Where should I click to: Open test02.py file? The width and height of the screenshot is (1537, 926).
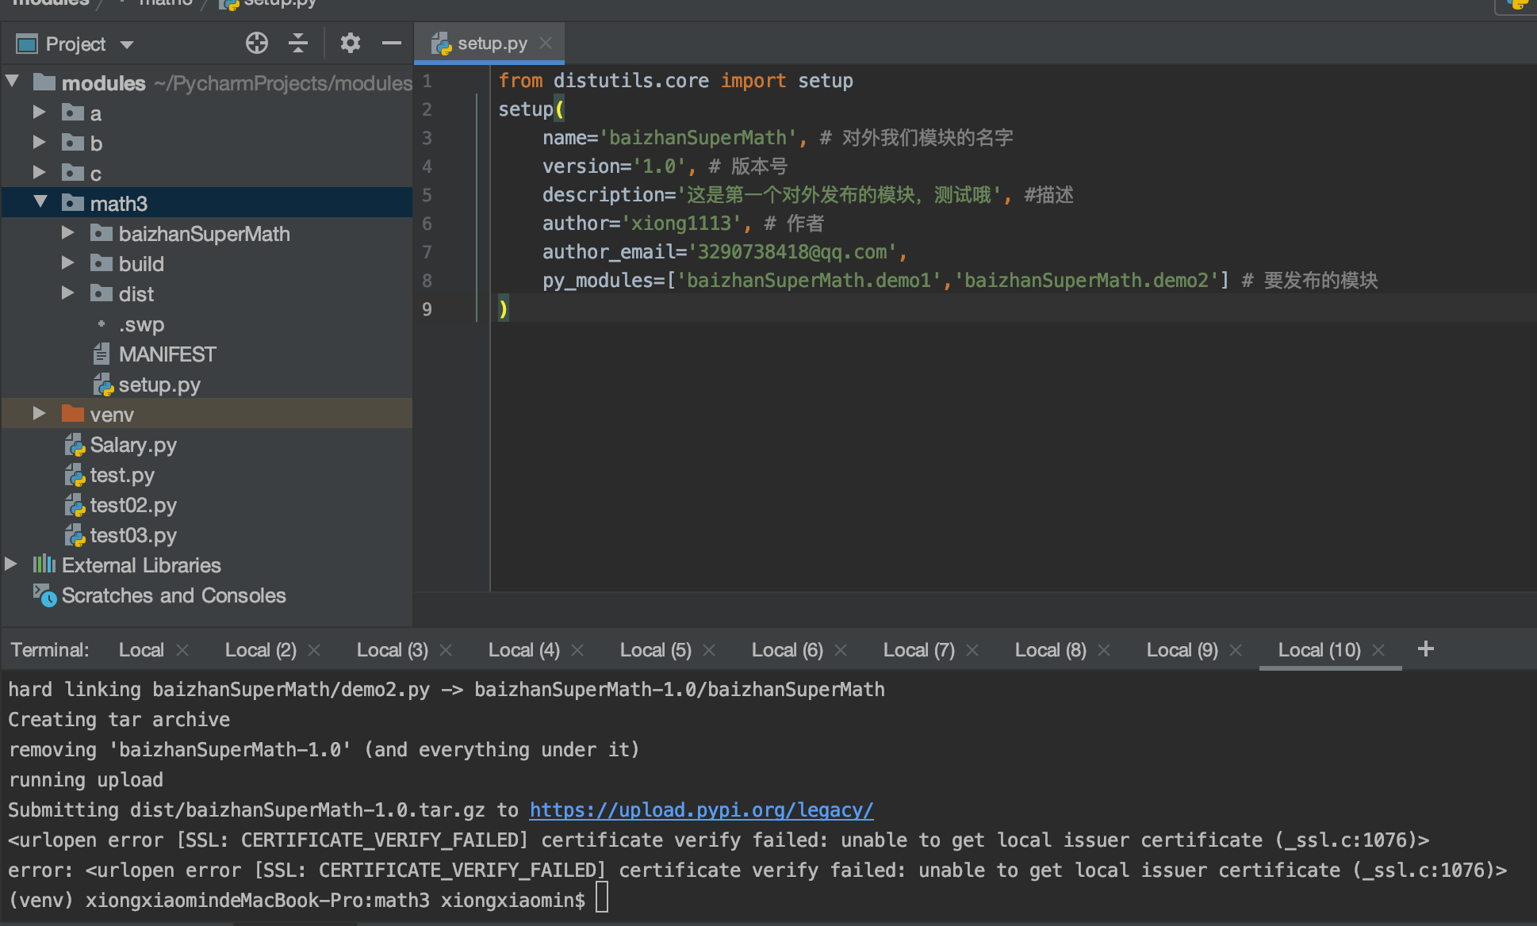point(133,505)
